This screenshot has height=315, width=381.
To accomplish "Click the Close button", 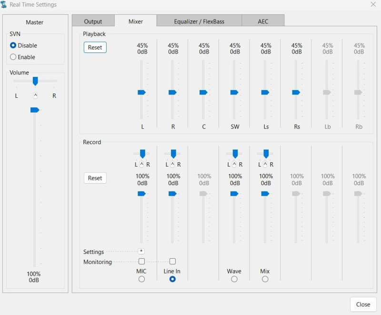I will (x=363, y=304).
